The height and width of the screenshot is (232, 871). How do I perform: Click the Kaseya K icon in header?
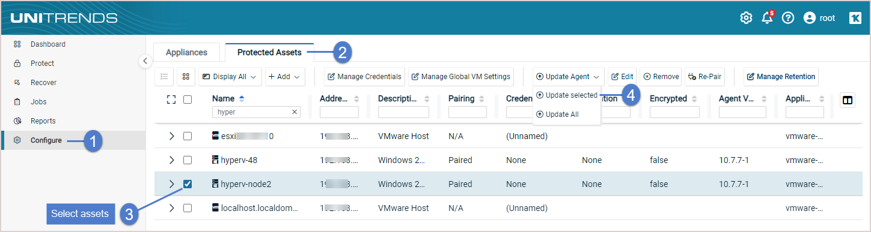click(x=855, y=18)
